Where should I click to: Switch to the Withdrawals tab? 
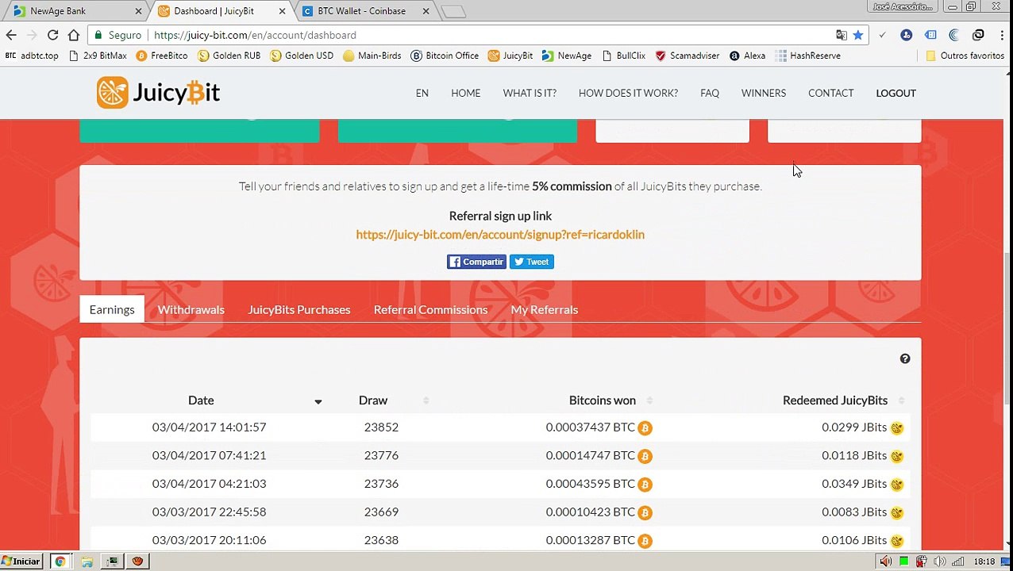pos(191,309)
